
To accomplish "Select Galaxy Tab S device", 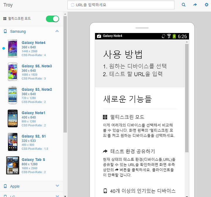I will pos(31,165).
